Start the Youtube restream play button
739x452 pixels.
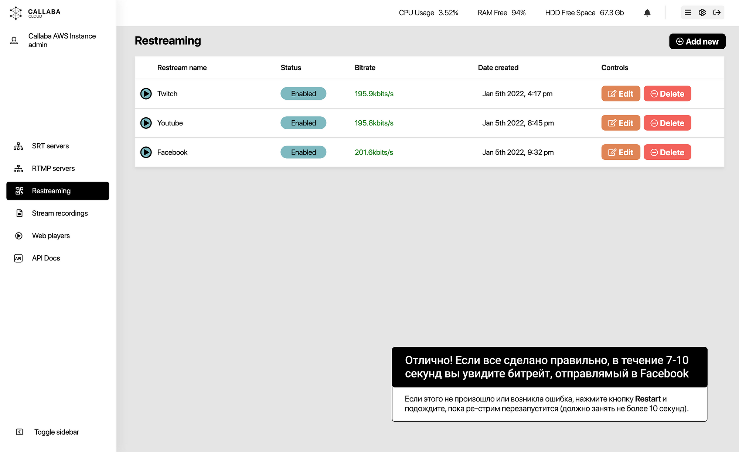[x=146, y=123]
